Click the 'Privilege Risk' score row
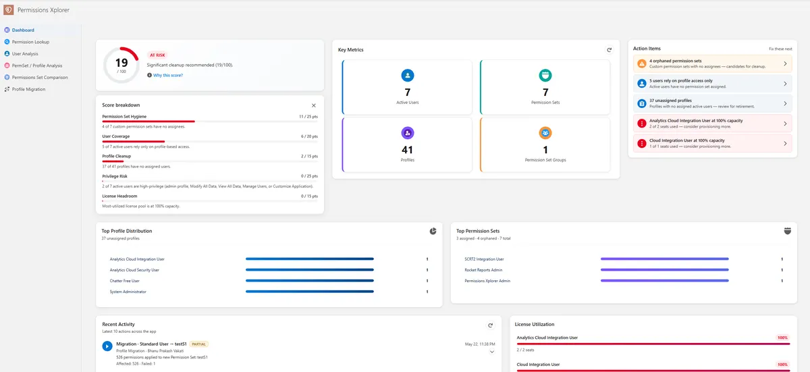 pyautogui.click(x=210, y=181)
